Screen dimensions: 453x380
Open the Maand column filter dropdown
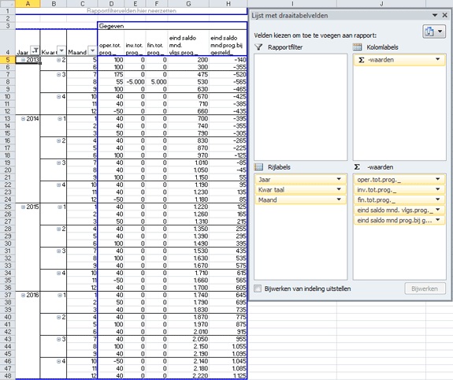pyautogui.click(x=92, y=51)
